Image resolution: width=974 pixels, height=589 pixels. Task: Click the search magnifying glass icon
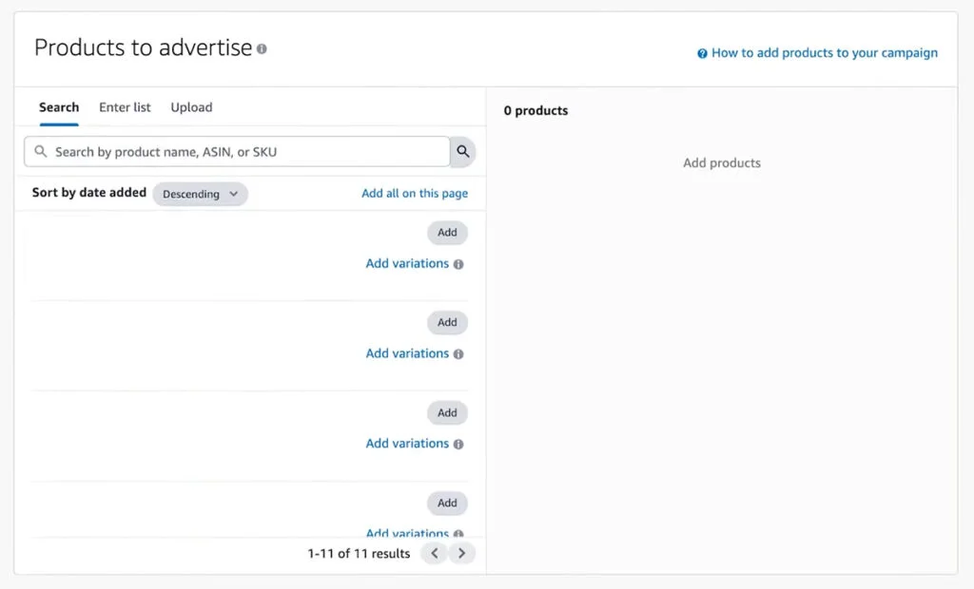pos(462,151)
